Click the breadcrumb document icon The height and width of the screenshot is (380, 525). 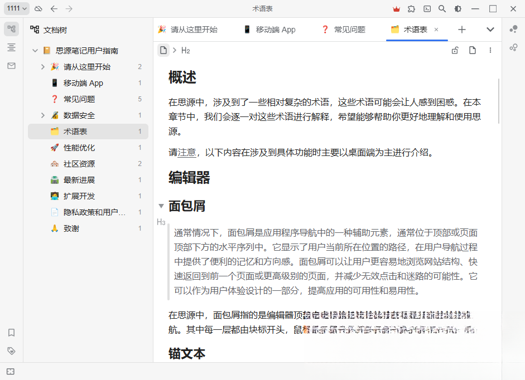pyautogui.click(x=163, y=51)
